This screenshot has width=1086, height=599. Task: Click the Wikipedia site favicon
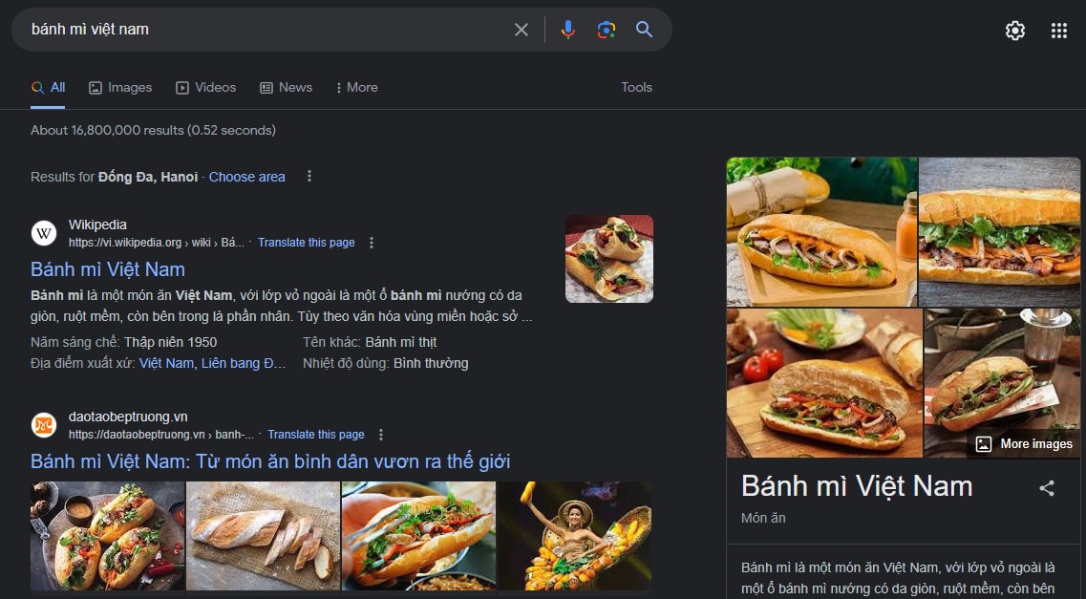[44, 233]
